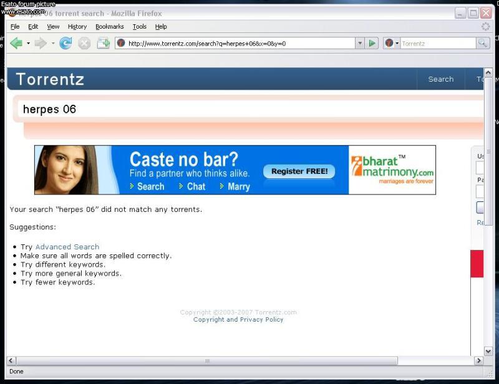Screen dimensions: 499x384
Task: Maximize the Firefox window
Action: tap(473, 13)
